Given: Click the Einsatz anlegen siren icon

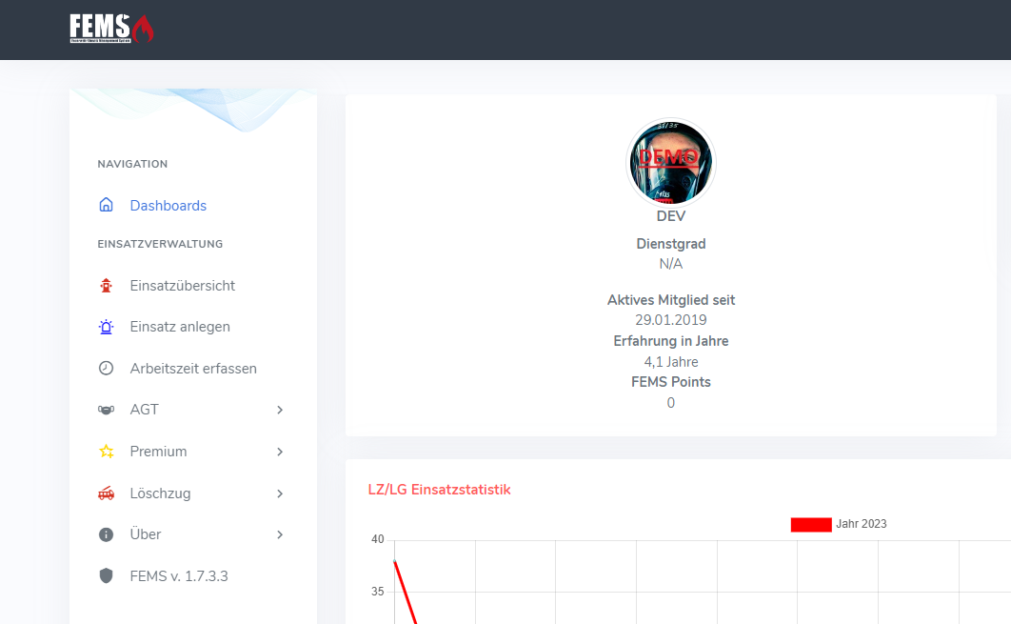Looking at the screenshot, I should (106, 327).
